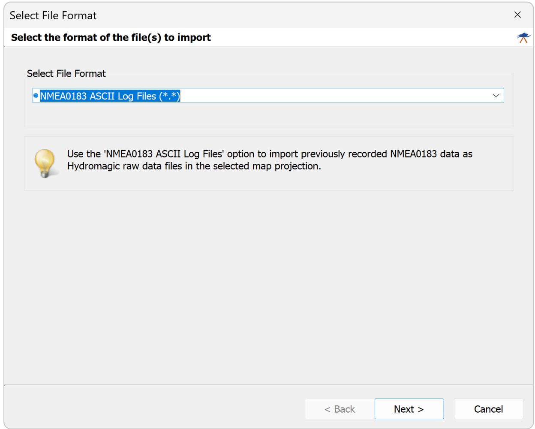Screen dimensions: 535x429
Task: Close the Select File Format dialog
Action: coord(517,15)
